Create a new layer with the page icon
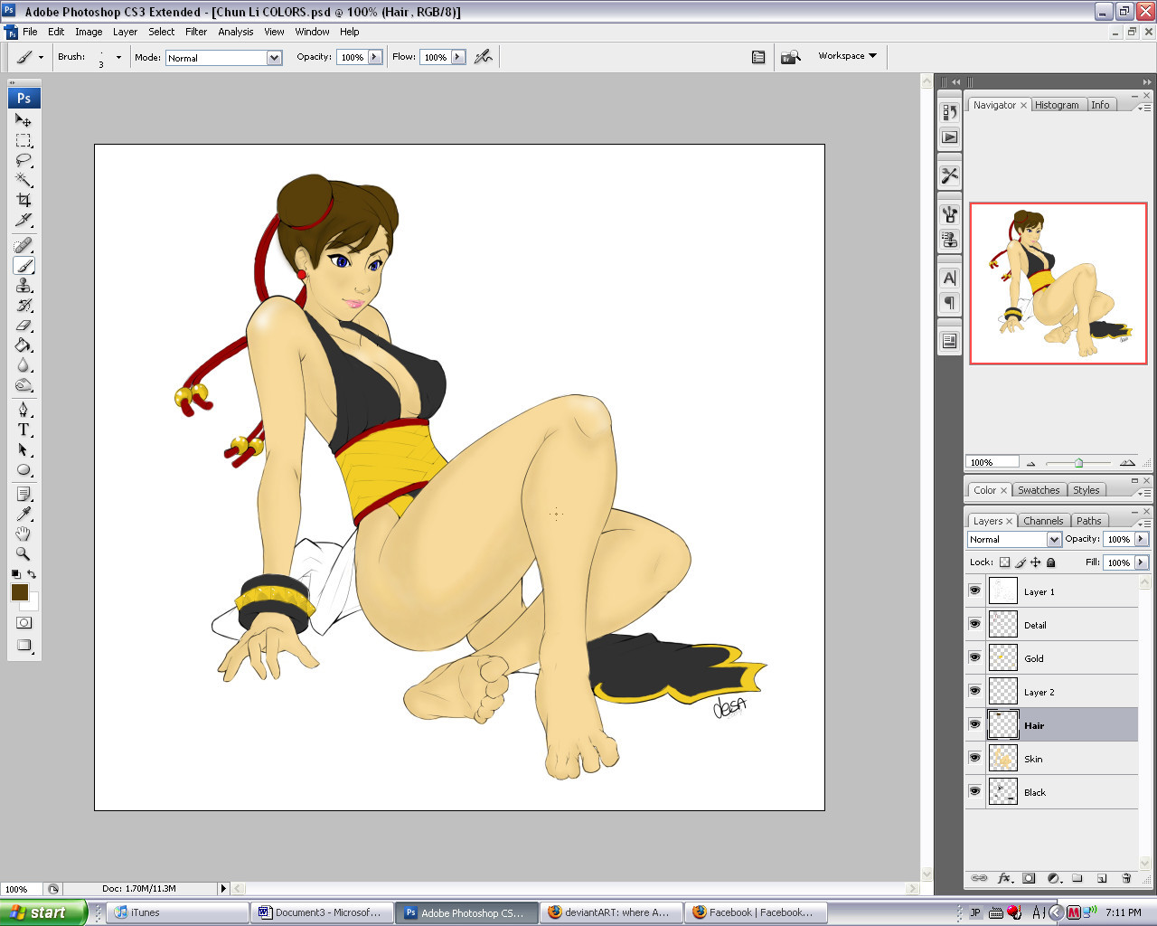 [1102, 878]
